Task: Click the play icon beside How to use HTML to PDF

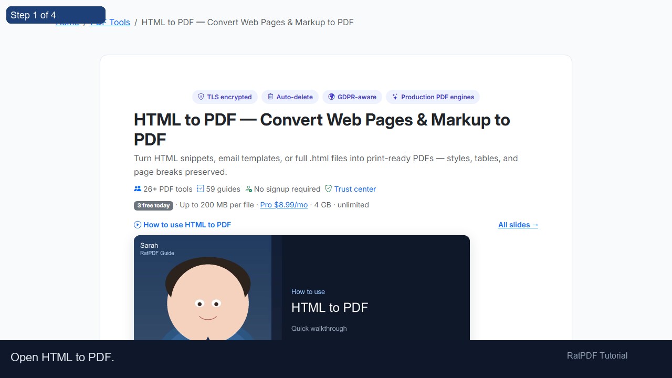Action: tap(138, 225)
